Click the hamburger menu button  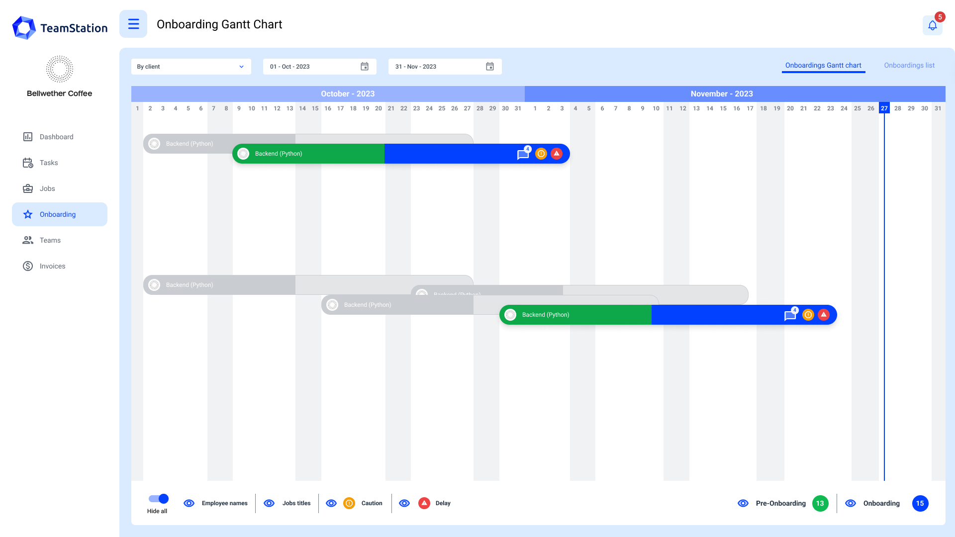click(x=133, y=24)
